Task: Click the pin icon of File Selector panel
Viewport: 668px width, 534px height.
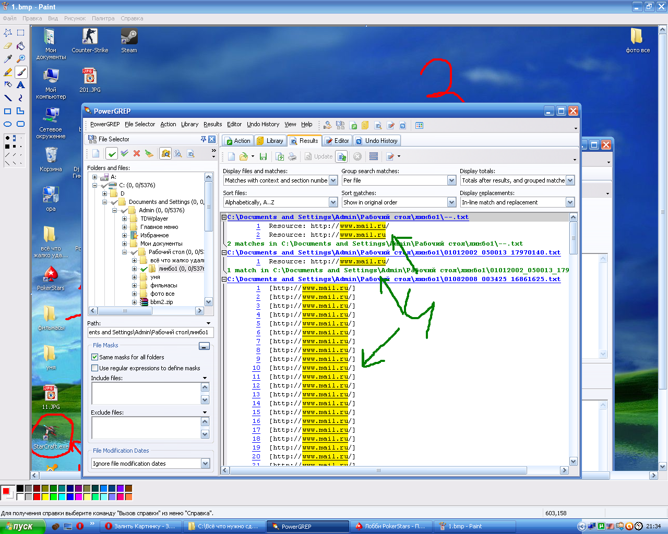Action: click(x=204, y=139)
